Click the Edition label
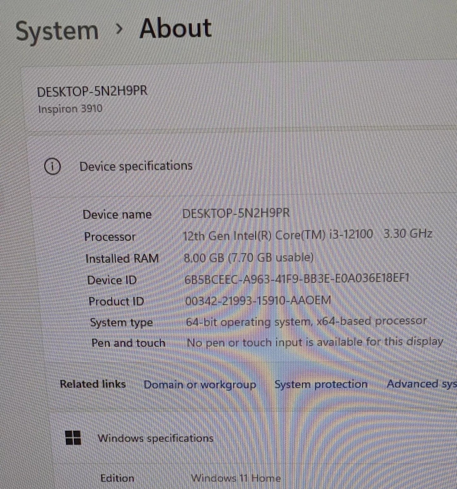This screenshot has width=457, height=489. 117,478
